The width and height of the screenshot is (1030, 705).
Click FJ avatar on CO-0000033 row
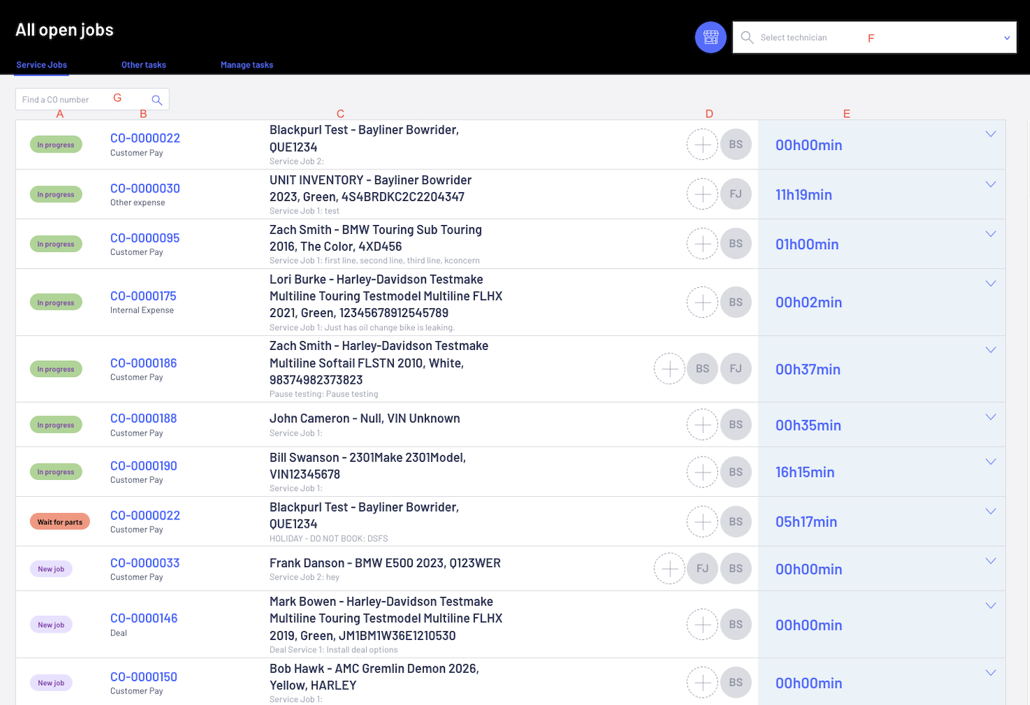[x=702, y=568]
